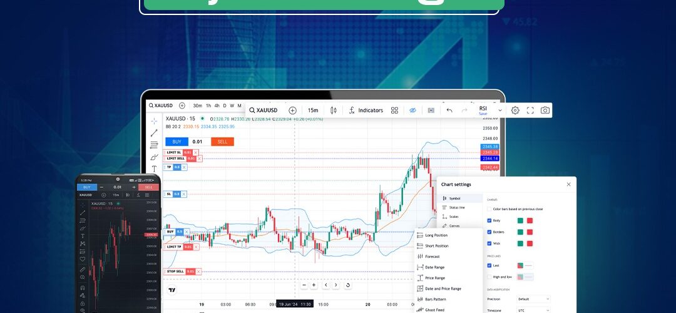Toggle the Borders checkbox

click(x=489, y=232)
